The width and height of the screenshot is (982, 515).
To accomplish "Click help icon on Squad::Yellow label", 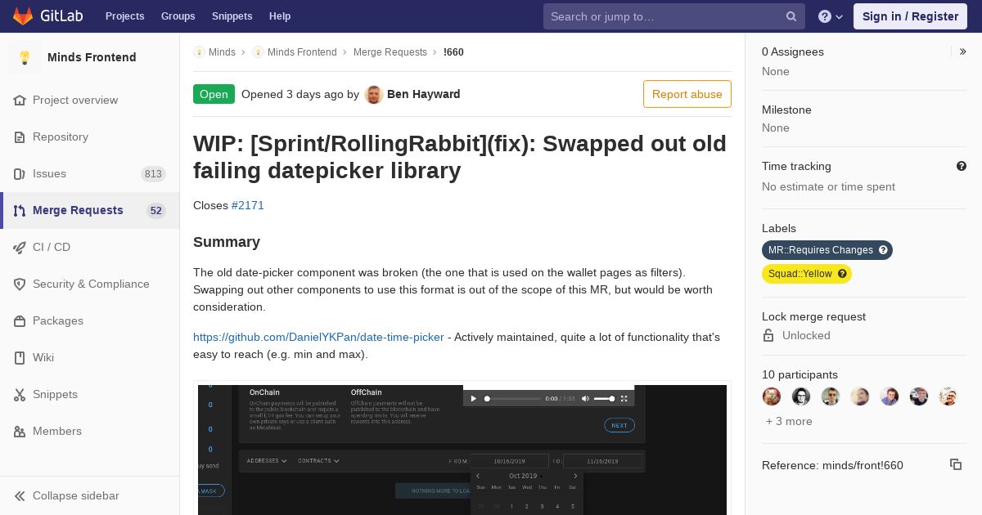I will [x=842, y=274].
